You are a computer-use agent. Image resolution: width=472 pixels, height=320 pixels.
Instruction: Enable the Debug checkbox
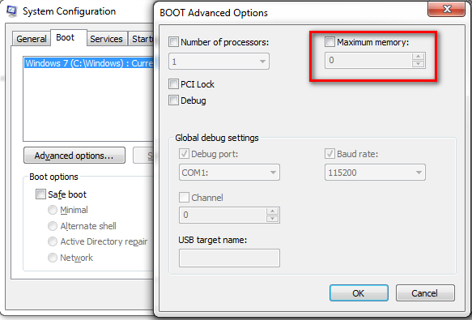[x=173, y=100]
